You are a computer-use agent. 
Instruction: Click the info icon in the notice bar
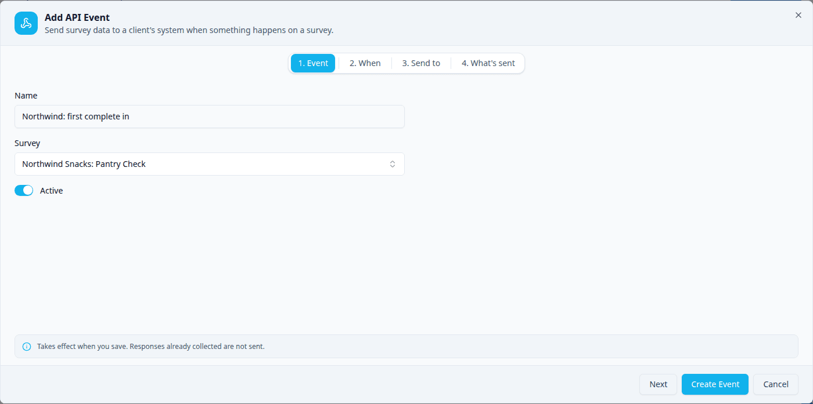[x=27, y=347]
